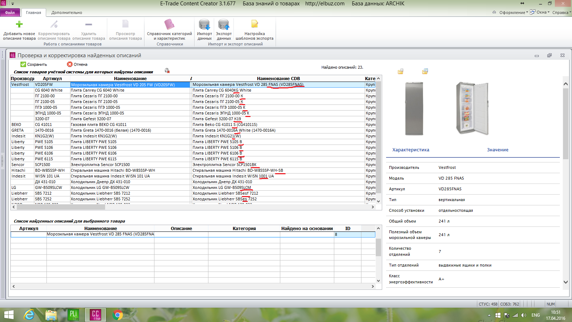
Task: Open the Файл menu
Action: click(10, 13)
